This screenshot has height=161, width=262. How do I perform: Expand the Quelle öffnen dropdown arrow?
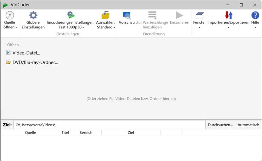[x=16, y=28]
